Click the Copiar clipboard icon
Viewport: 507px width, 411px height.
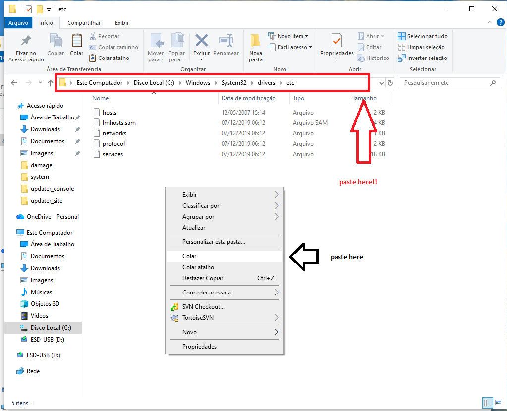pos(56,45)
